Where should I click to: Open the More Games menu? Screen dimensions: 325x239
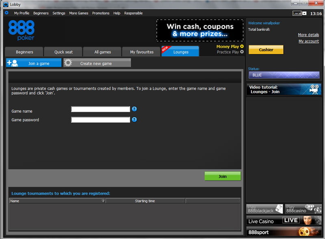[78, 13]
